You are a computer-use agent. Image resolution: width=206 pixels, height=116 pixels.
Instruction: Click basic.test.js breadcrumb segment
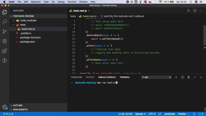point(90,16)
